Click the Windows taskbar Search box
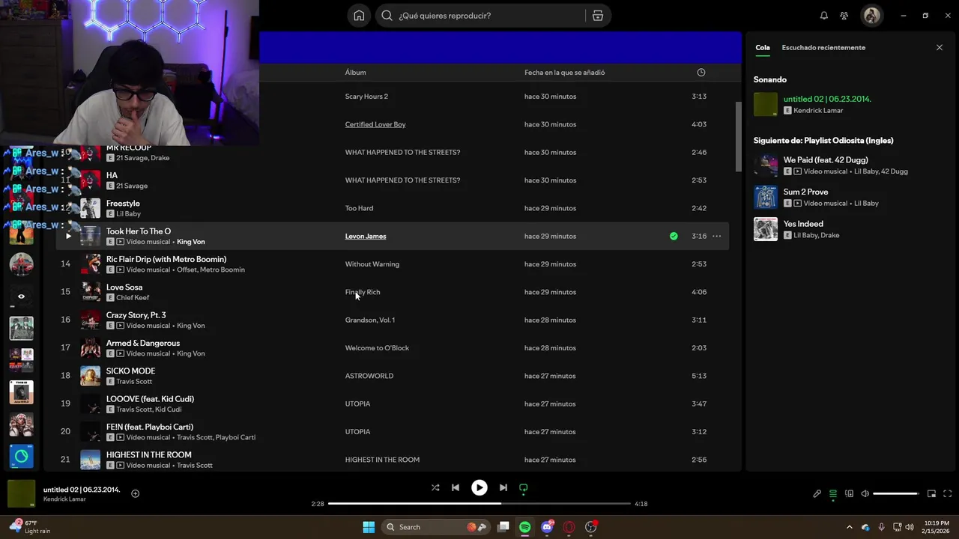The width and height of the screenshot is (959, 539). tap(435, 527)
